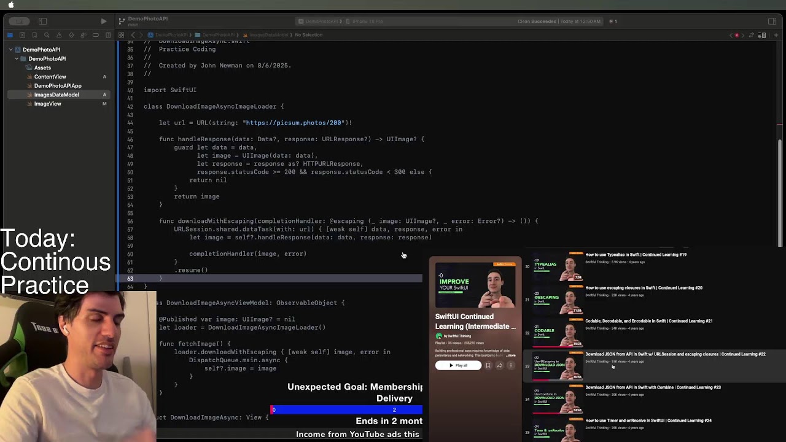Open the Apple menu
The width and height of the screenshot is (786, 442).
[10, 5]
